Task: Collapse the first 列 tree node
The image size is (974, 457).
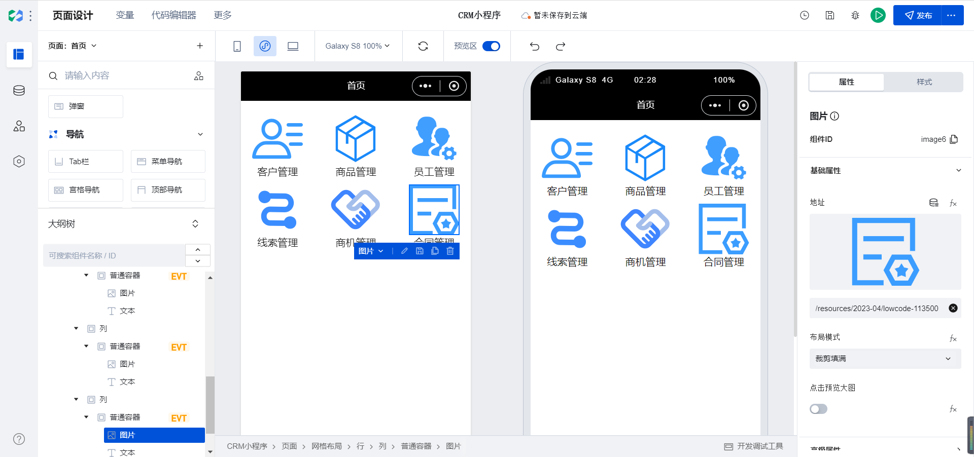Action: pyautogui.click(x=76, y=329)
